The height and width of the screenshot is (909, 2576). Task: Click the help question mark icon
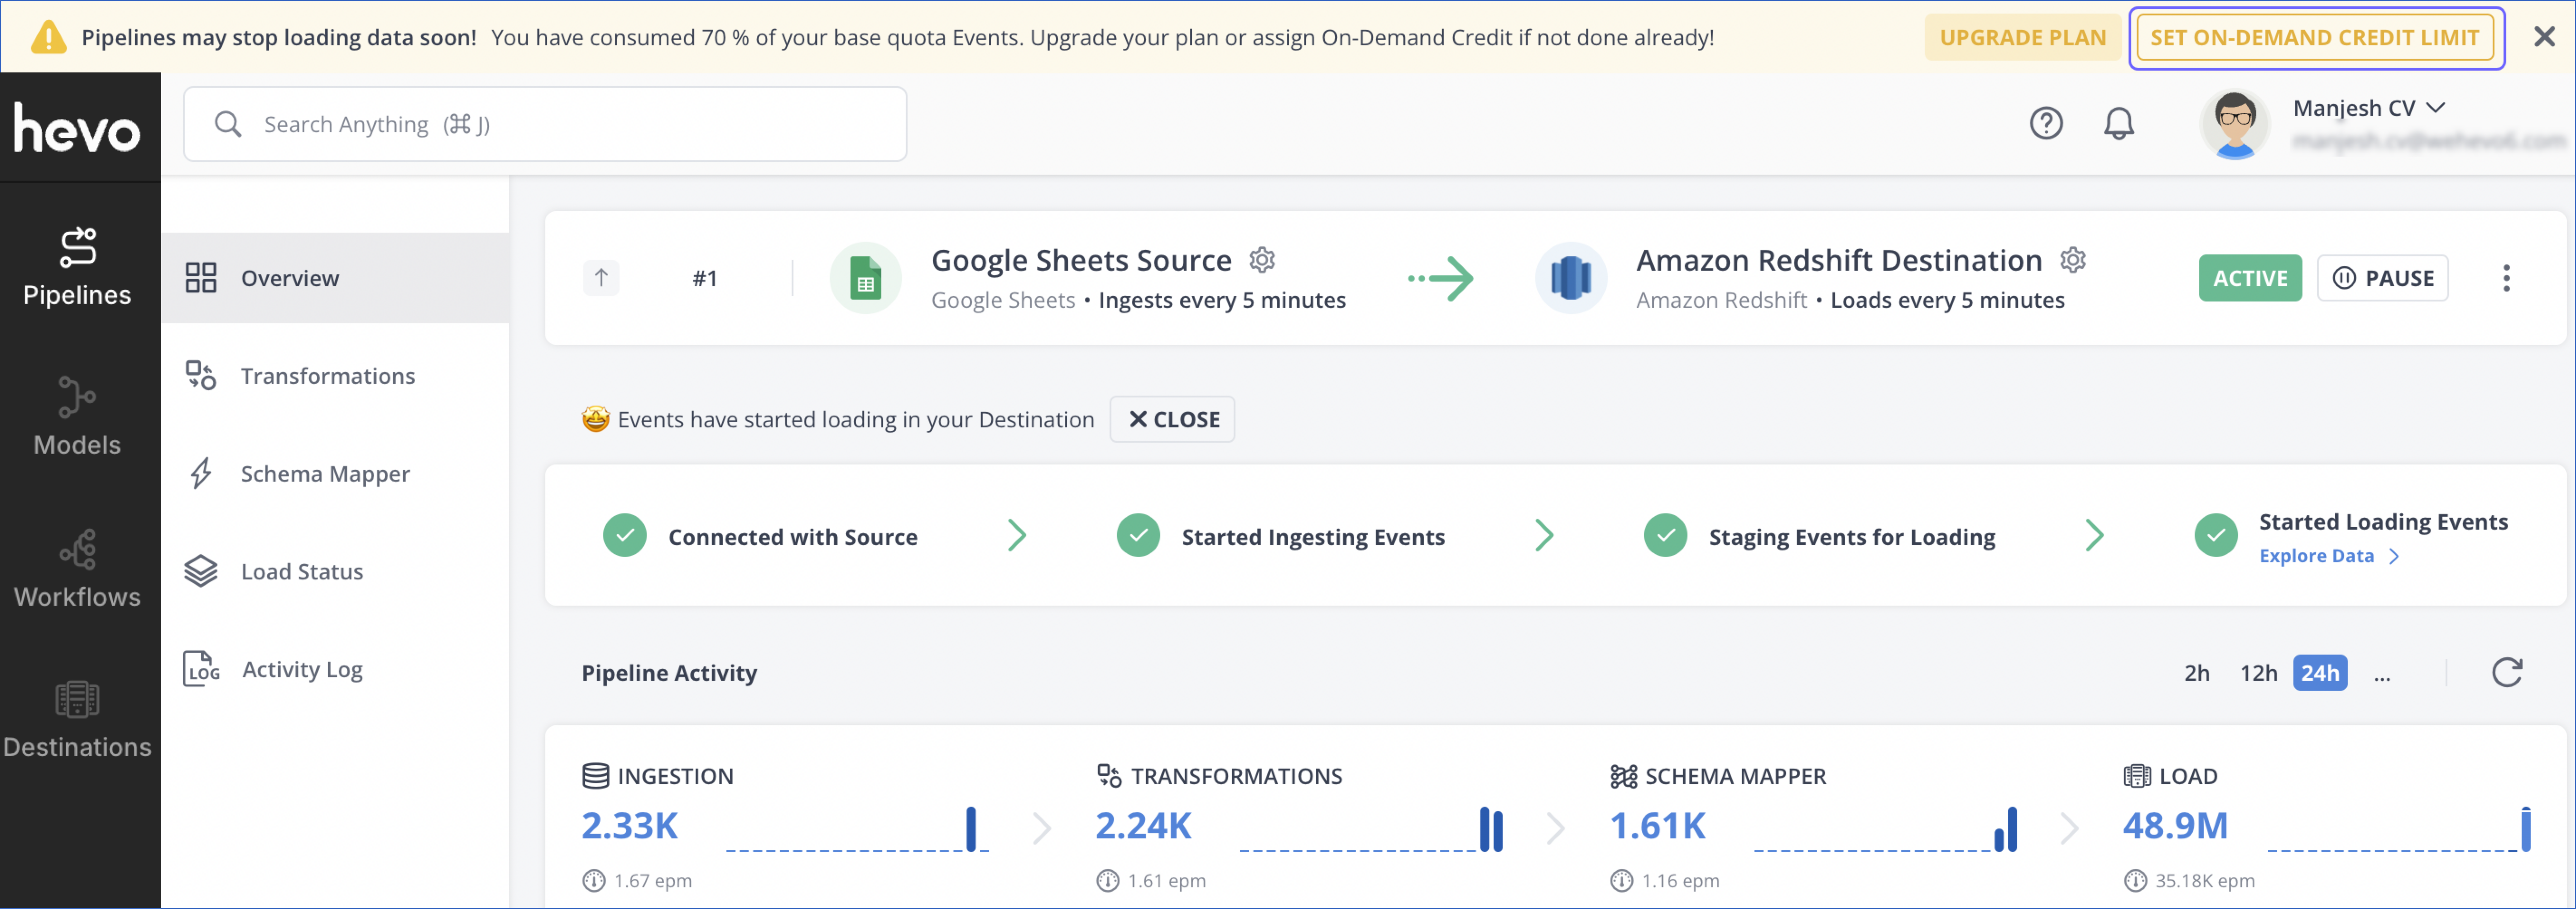click(x=2046, y=123)
